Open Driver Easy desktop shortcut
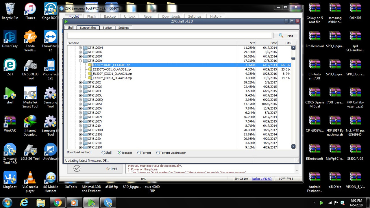370x208 pixels. 10,39
